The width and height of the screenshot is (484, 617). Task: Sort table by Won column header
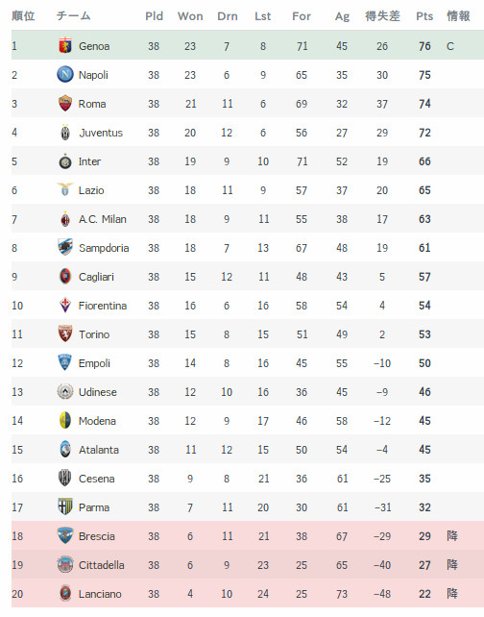point(190,16)
